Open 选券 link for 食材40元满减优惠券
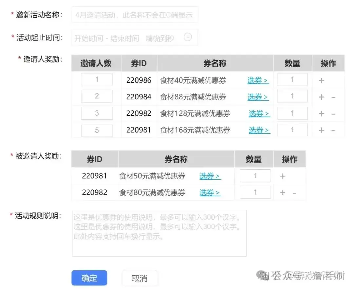This screenshot has height=290, width=354. (x=258, y=80)
